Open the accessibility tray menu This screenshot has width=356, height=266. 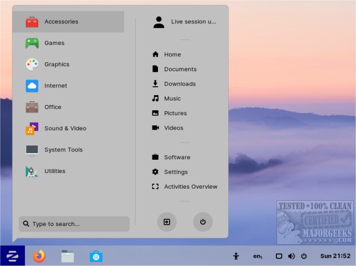(x=236, y=256)
